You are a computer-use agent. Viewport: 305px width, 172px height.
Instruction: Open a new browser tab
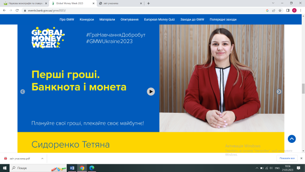tap(148, 3)
